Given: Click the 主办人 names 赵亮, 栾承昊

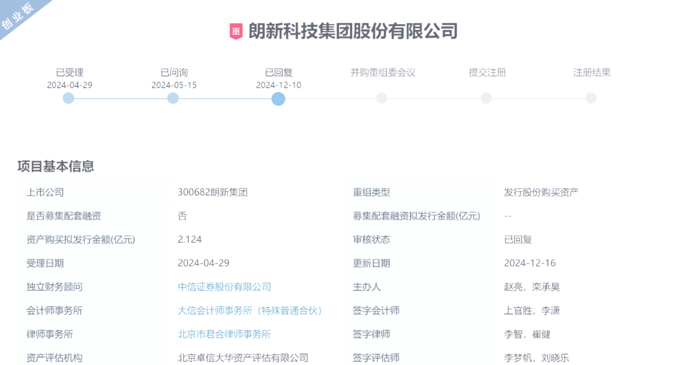Looking at the screenshot, I should [x=532, y=287].
